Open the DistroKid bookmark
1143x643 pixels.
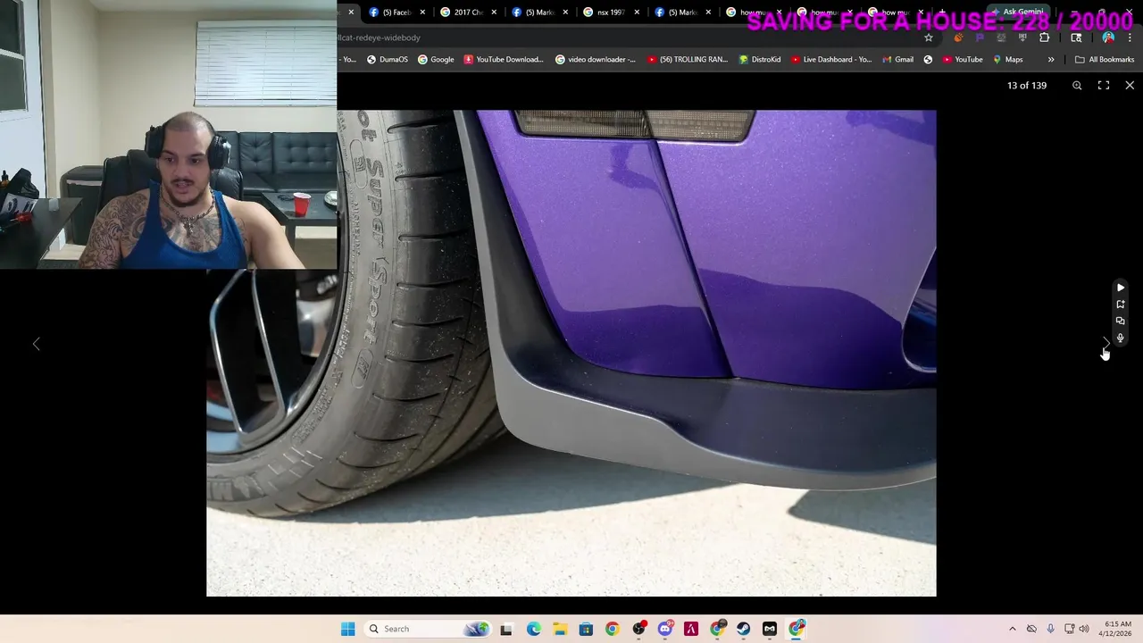pos(760,60)
